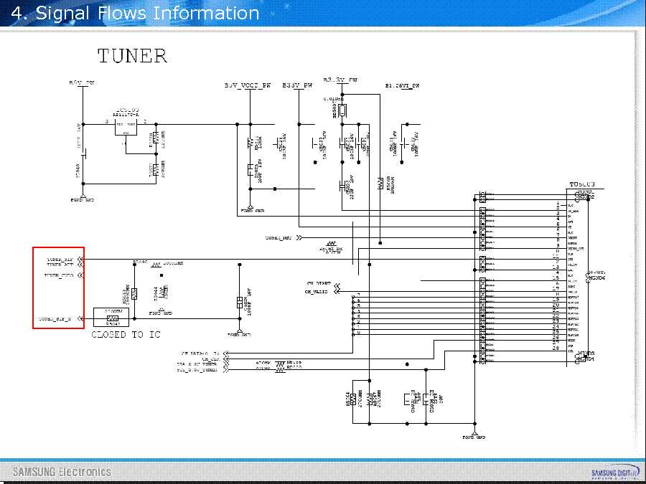646x484 pixels.
Task: Click the TUNER_RST signal label
Action: [x=278, y=238]
